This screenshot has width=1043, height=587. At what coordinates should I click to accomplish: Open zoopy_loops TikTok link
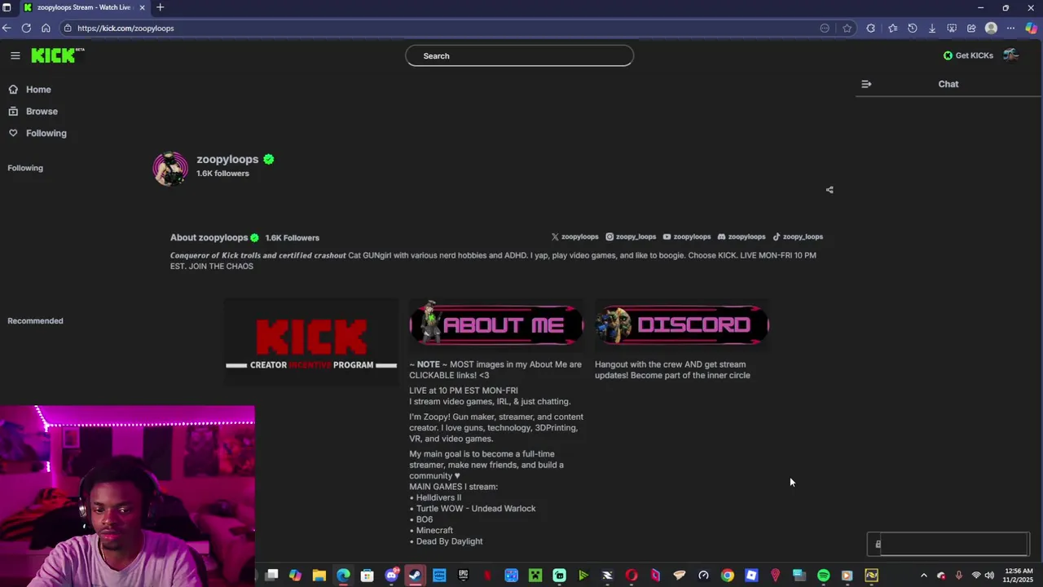(x=798, y=236)
